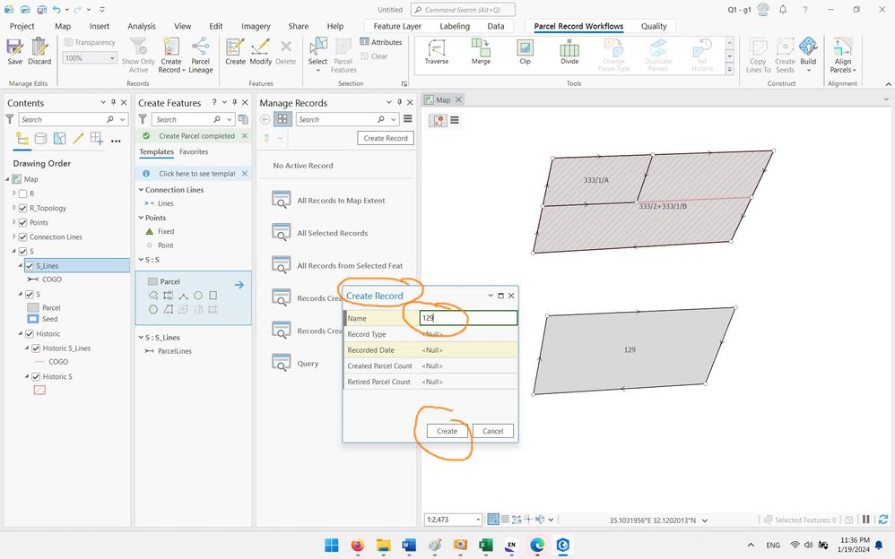This screenshot has height=559, width=895.
Task: Click the Create Seeds icon
Action: click(x=785, y=47)
